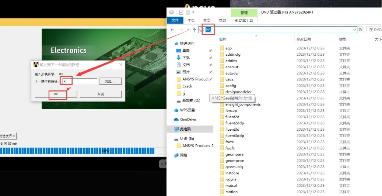Click the installer progress log (进度日志) button
The image size is (382, 196).
coord(8,136)
